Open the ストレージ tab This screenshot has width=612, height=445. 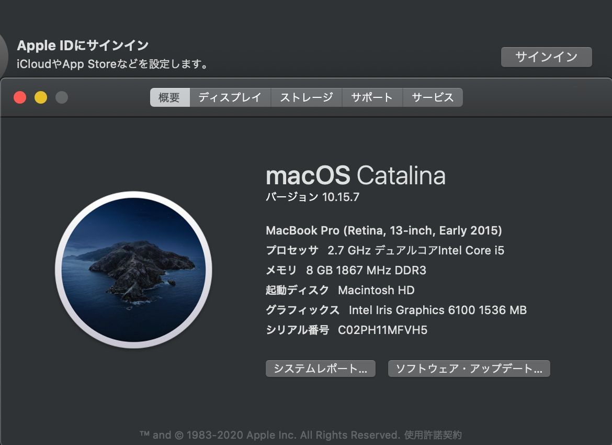pyautogui.click(x=306, y=97)
